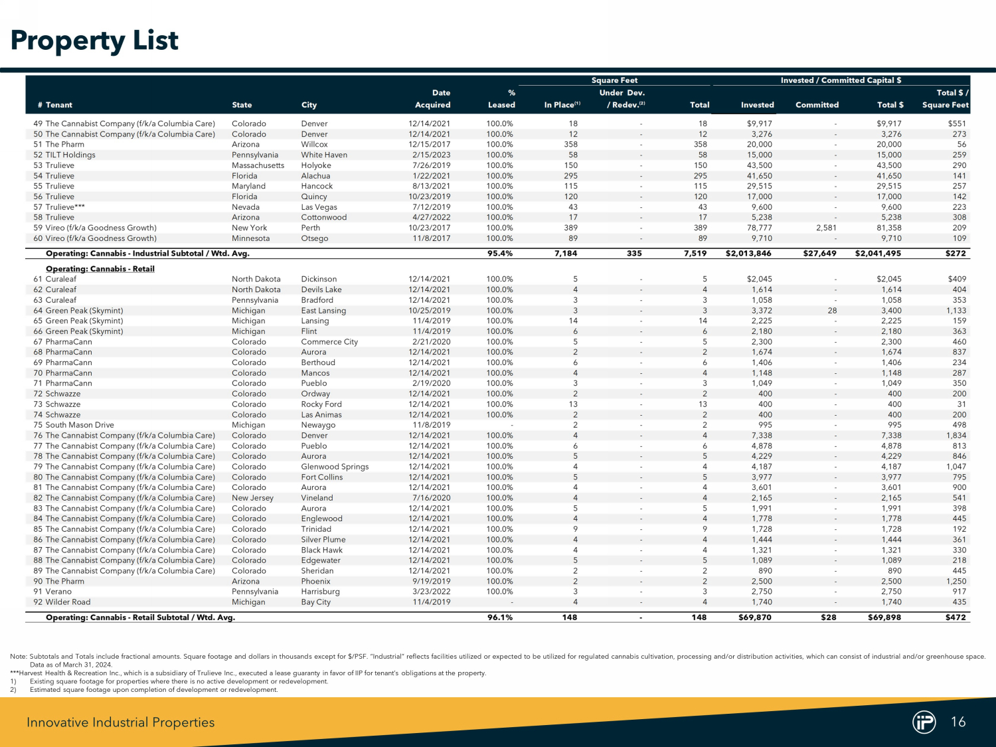This screenshot has height=747, width=996.
Task: Click the Cannabis - Industrial Subtotal row label
Action: tap(147, 254)
